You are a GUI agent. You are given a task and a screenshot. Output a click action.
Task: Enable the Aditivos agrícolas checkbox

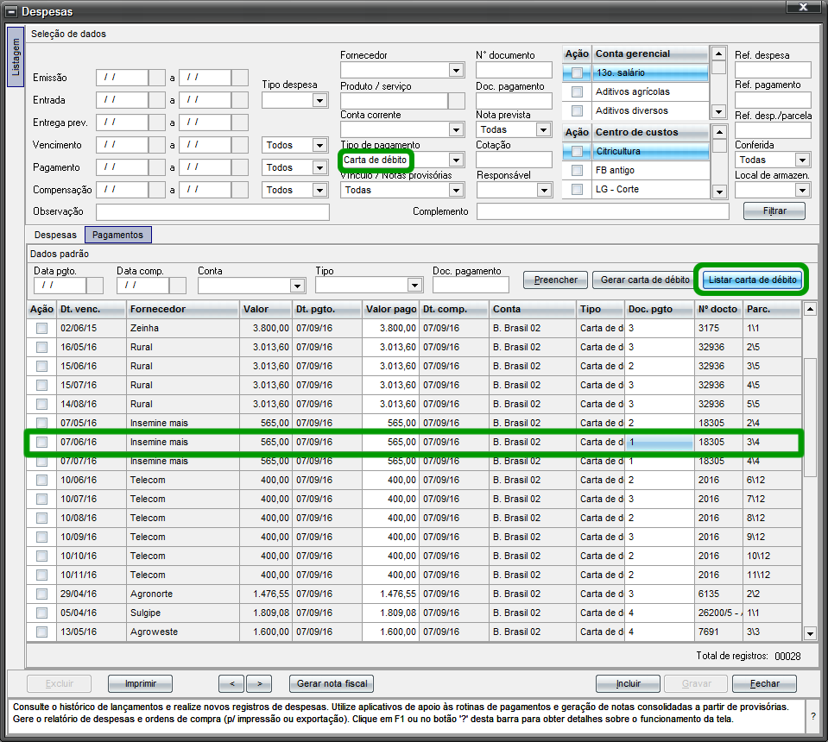[x=577, y=91]
